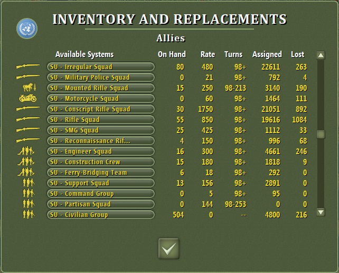Open SU - Engineer Squad entry
339x273 pixels.
(101, 152)
